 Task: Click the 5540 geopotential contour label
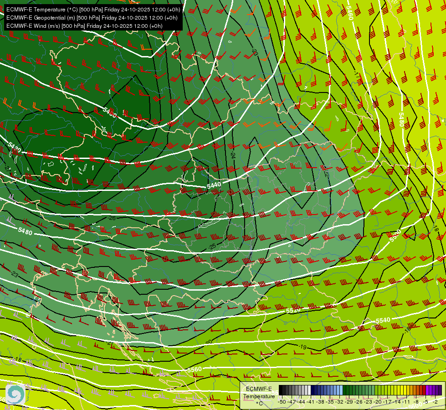tap(383, 320)
